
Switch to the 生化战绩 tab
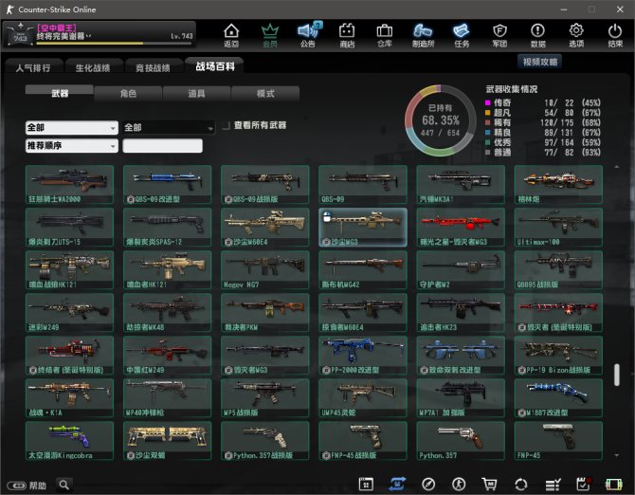pos(93,67)
